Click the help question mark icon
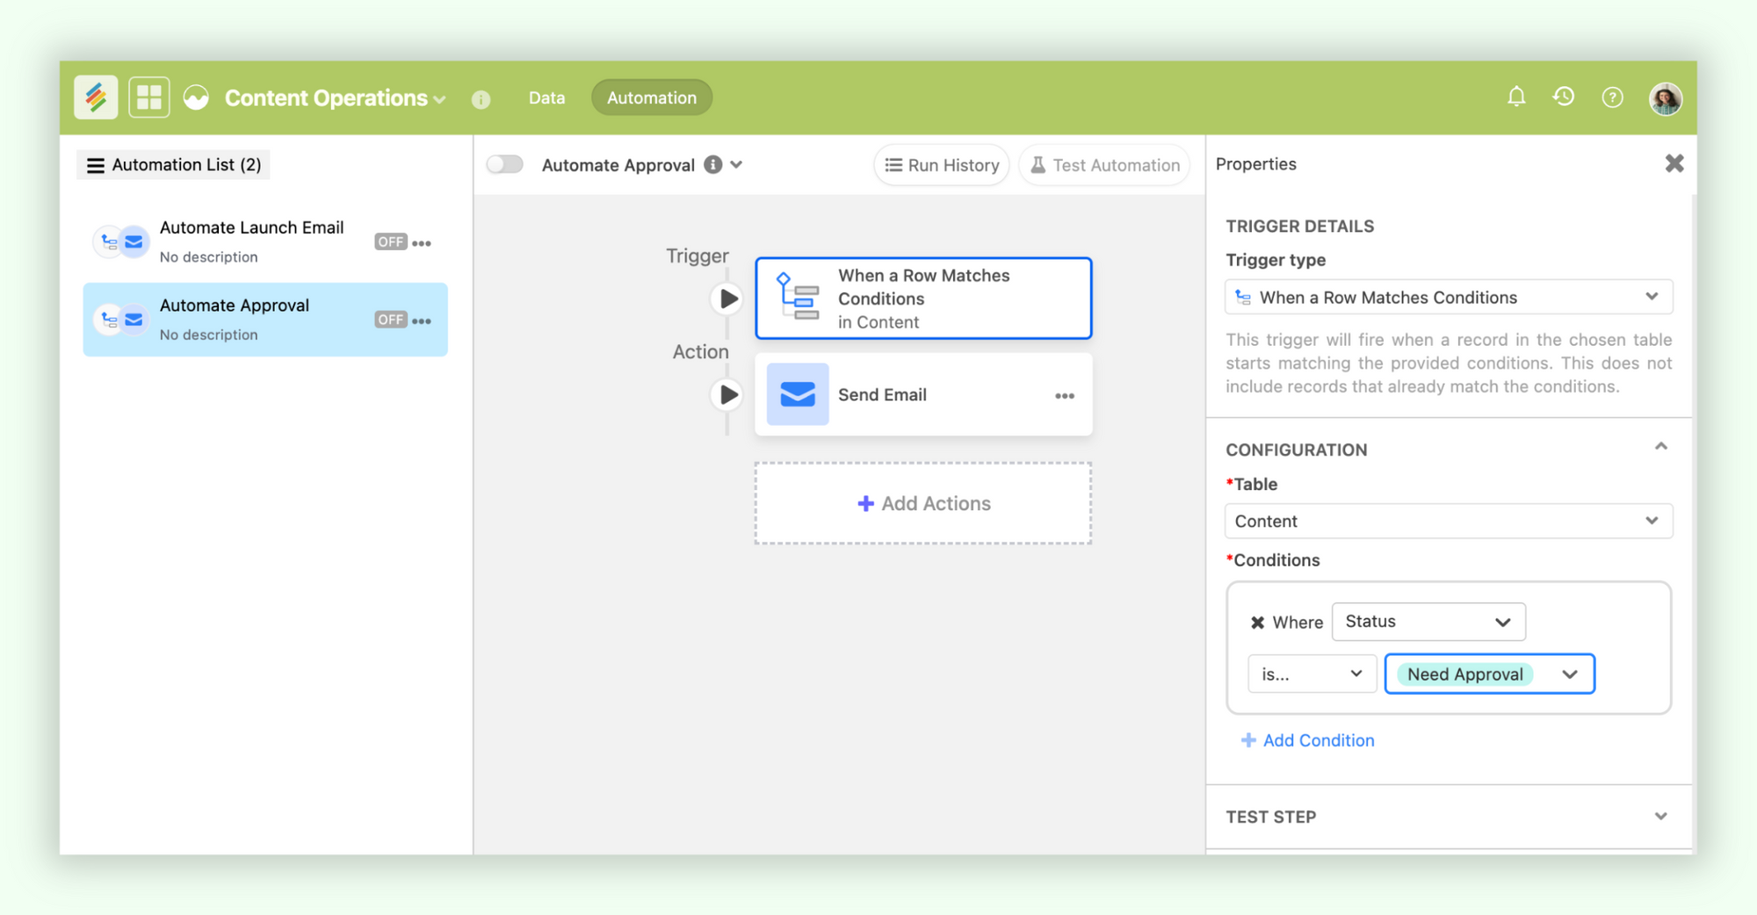 pyautogui.click(x=1612, y=97)
